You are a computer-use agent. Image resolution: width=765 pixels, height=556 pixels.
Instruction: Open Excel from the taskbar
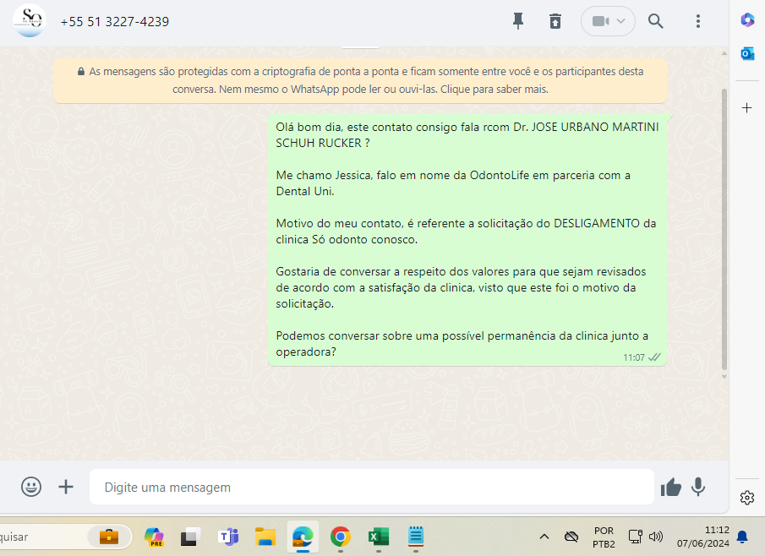coord(378,537)
